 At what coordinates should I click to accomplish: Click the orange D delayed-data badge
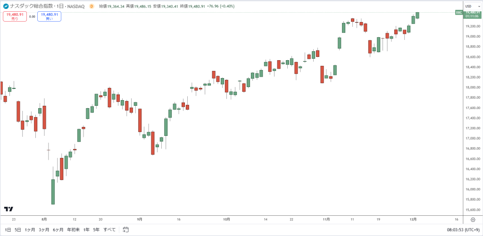pyautogui.click(x=92, y=6)
